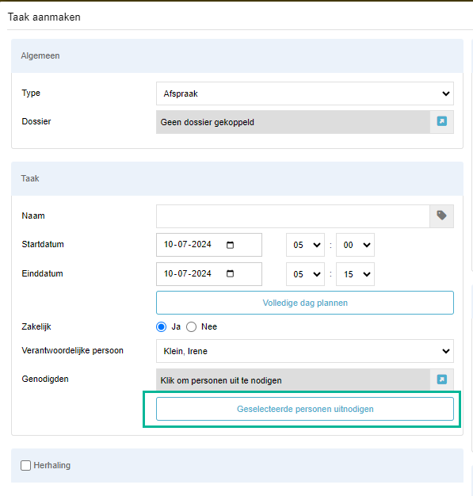
Task: Click the Geen dossier gekoppeld field
Action: coord(293,122)
